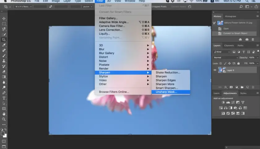The height and width of the screenshot is (149, 260).
Task: Select the Eyedropper tool
Action: click(4, 45)
